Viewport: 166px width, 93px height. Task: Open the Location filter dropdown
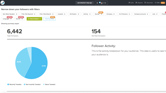(61, 14)
